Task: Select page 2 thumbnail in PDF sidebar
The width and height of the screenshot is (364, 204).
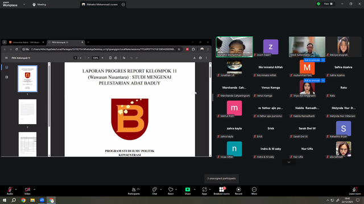Action: (x=27, y=112)
